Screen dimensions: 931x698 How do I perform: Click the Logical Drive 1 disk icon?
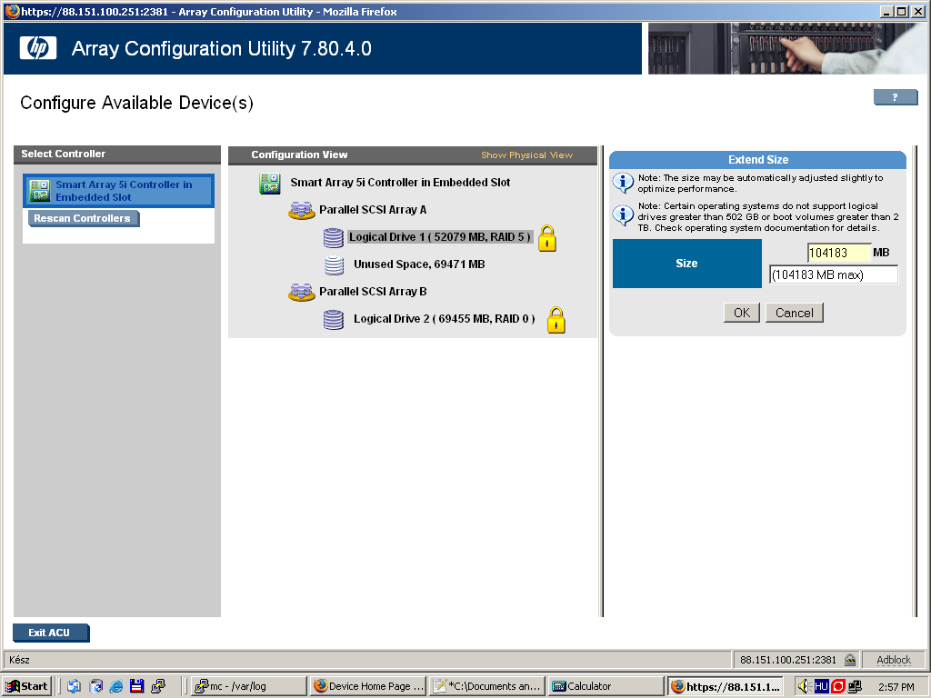(x=334, y=238)
